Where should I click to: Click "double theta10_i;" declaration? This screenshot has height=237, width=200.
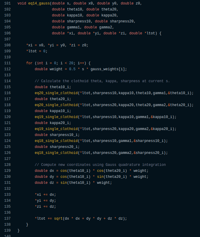53,87
